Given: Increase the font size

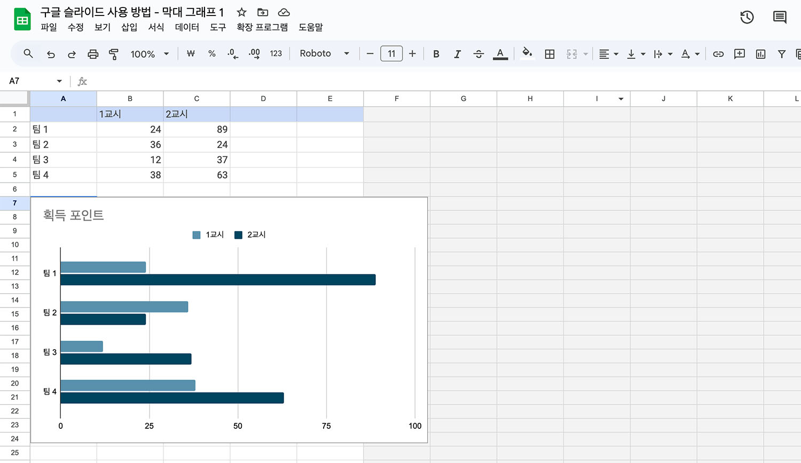Looking at the screenshot, I should [412, 54].
